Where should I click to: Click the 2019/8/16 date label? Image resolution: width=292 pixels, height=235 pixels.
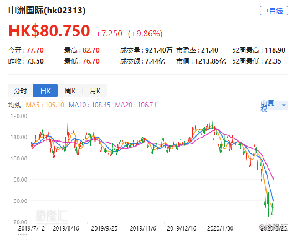pos(66,228)
